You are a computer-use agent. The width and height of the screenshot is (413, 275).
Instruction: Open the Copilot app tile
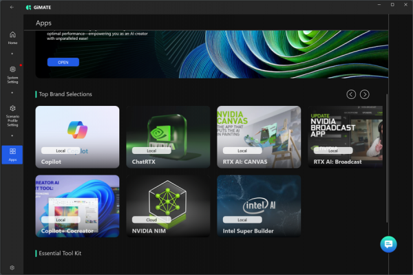pyautogui.click(x=77, y=137)
